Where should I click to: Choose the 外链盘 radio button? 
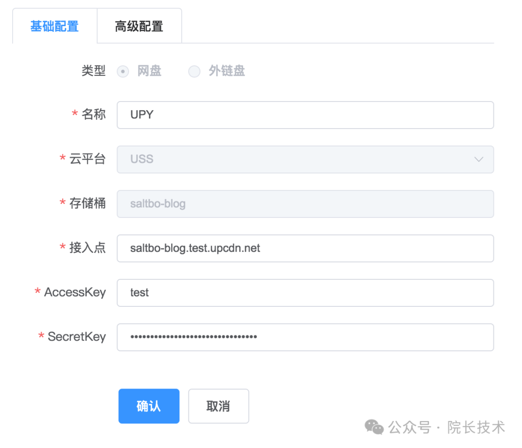194,72
